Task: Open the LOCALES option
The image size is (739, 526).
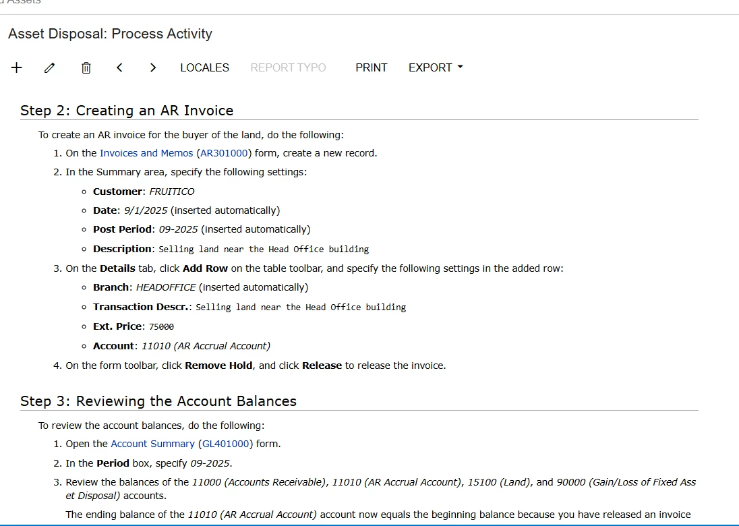Action: pos(204,68)
